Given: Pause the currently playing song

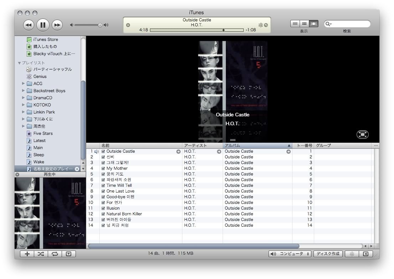Looking at the screenshot, I should [43, 25].
